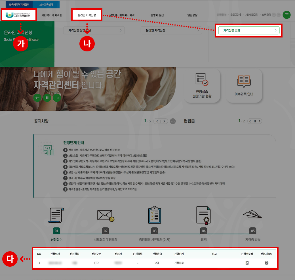Viewport: 295px width, 280px height.
Task: Open the 증명서 발급 menu
Action: 157,15
